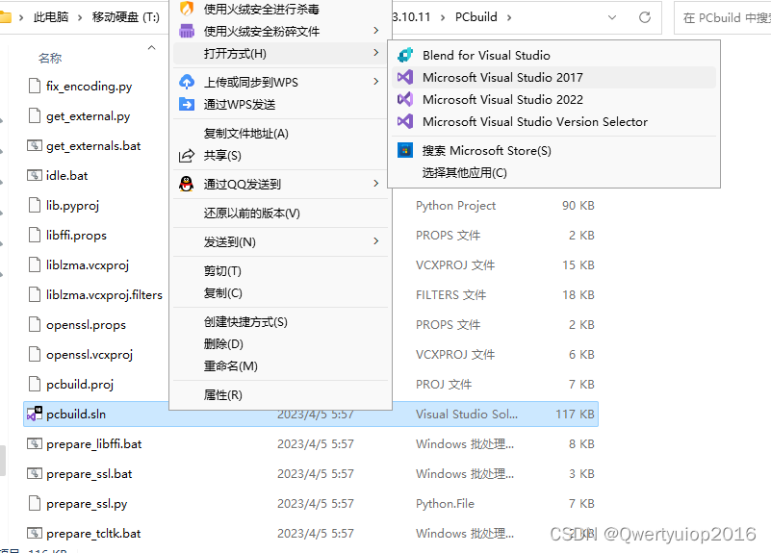Click the Huorong file shredder icon
This screenshot has width=771, height=553.
(x=187, y=31)
